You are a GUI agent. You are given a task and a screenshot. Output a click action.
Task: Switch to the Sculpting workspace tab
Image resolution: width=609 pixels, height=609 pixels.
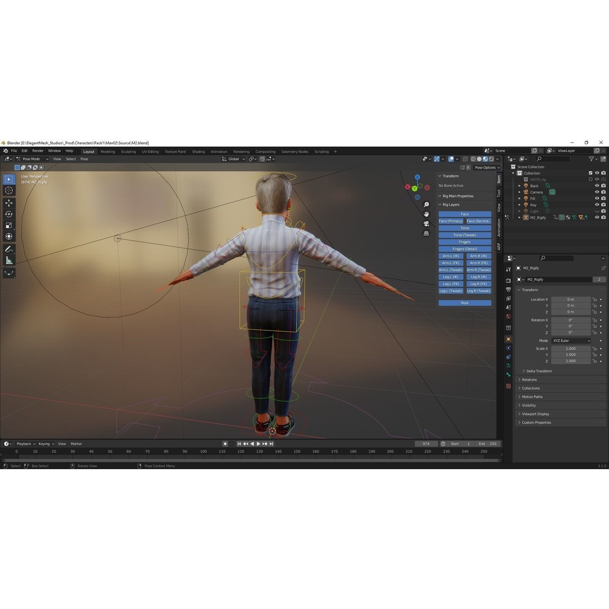[128, 152]
